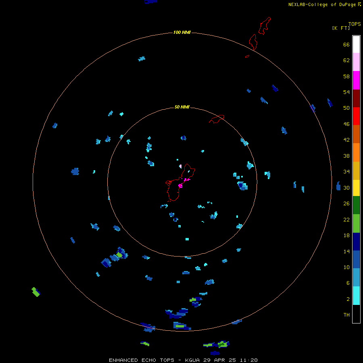
Task: Click the legend value "10"
Action: (346, 267)
